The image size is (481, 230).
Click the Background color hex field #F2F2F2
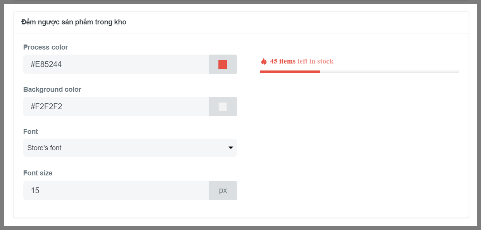(116, 106)
